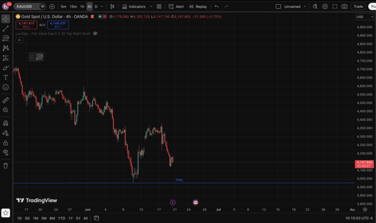Open the Fibonacci and Gann tools
This screenshot has width=376, height=223.
(6, 38)
